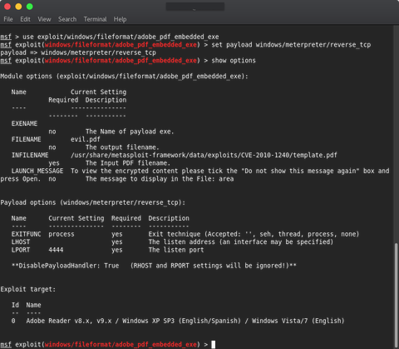Open the File menu
This screenshot has height=349, width=399.
click(x=8, y=19)
